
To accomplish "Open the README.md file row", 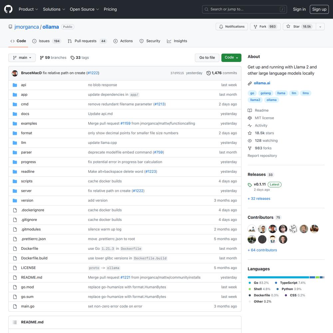I will coord(125,278).
